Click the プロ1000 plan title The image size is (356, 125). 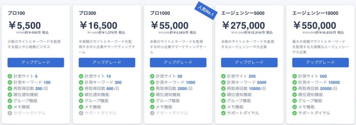160,13
